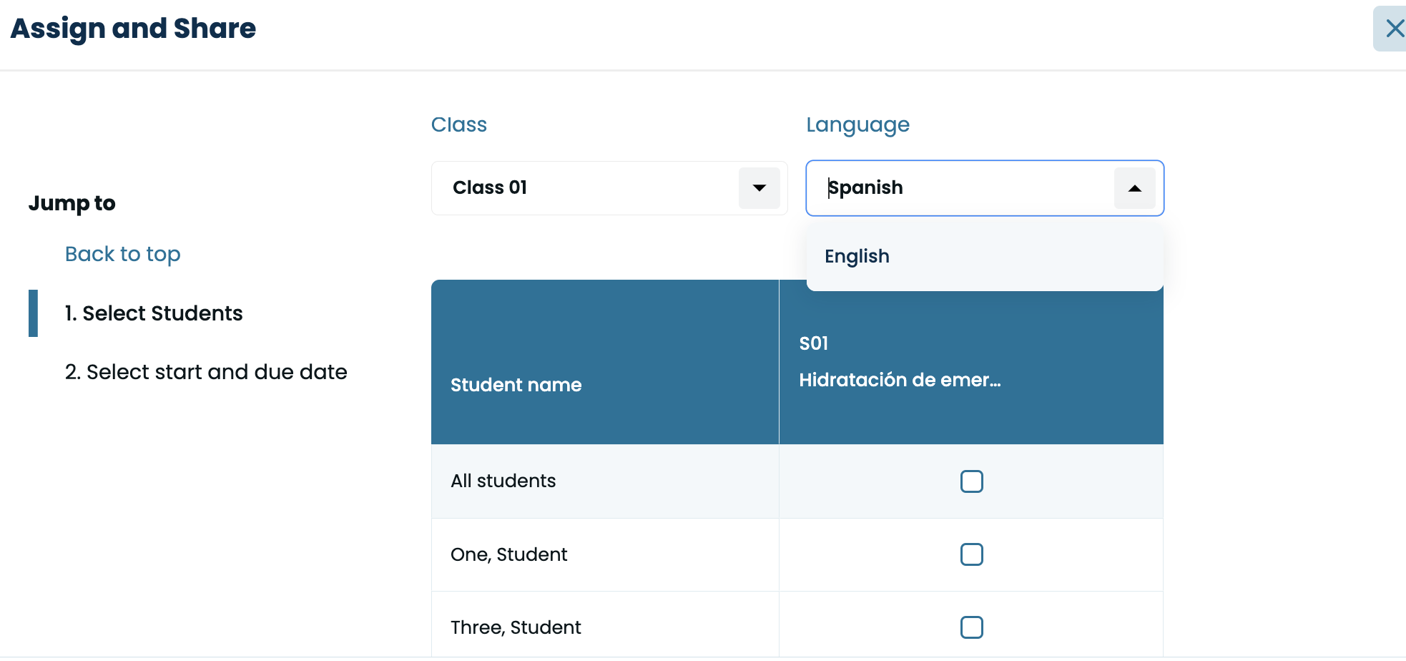Viewport: 1406px width, 661px height.
Task: Click the Assign and Share title
Action: click(x=133, y=29)
